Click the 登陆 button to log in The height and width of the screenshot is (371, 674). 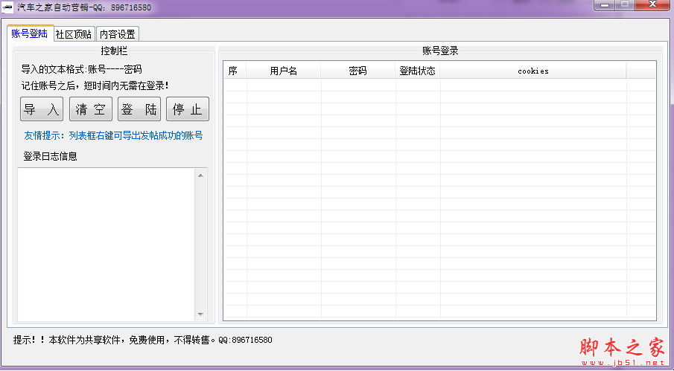pyautogui.click(x=139, y=109)
